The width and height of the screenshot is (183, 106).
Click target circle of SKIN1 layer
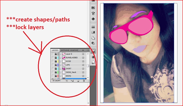pyautogui.click(x=83, y=76)
